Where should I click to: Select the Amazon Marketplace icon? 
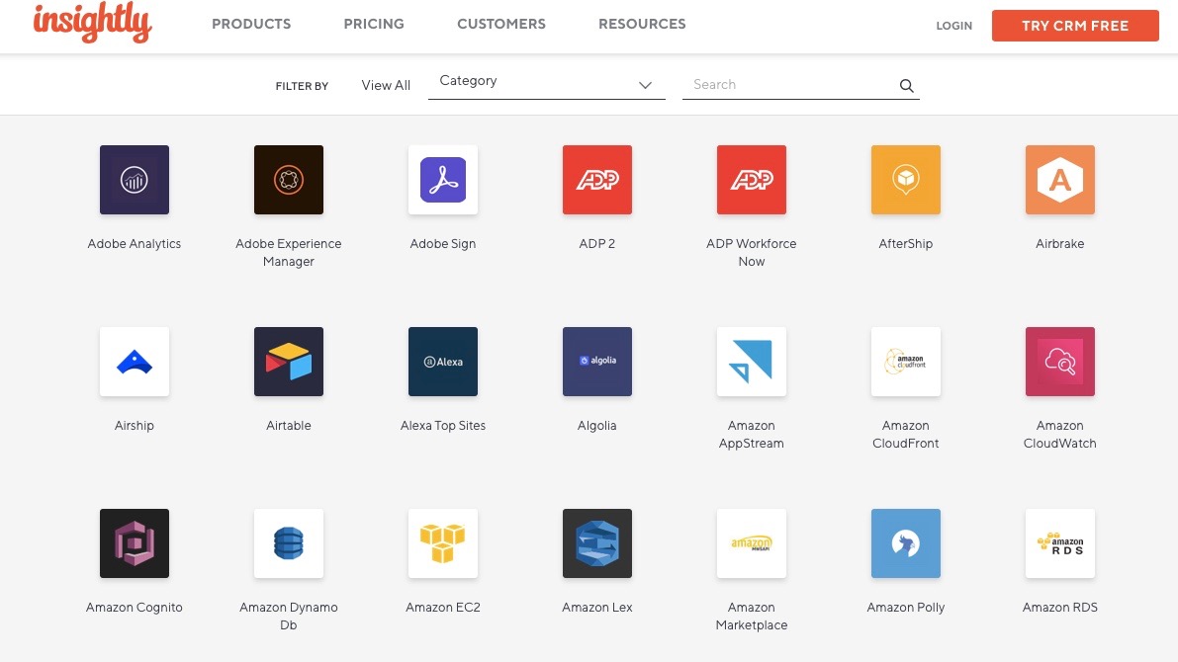click(752, 543)
